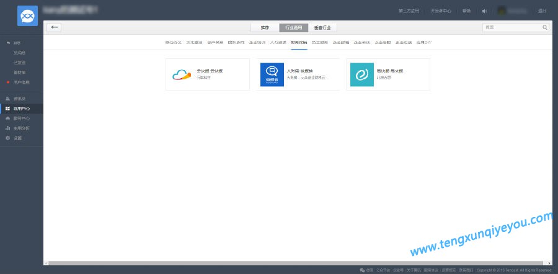Open 素材库 in the sidebar
Image resolution: width=558 pixels, height=274 pixels.
[x=20, y=73]
